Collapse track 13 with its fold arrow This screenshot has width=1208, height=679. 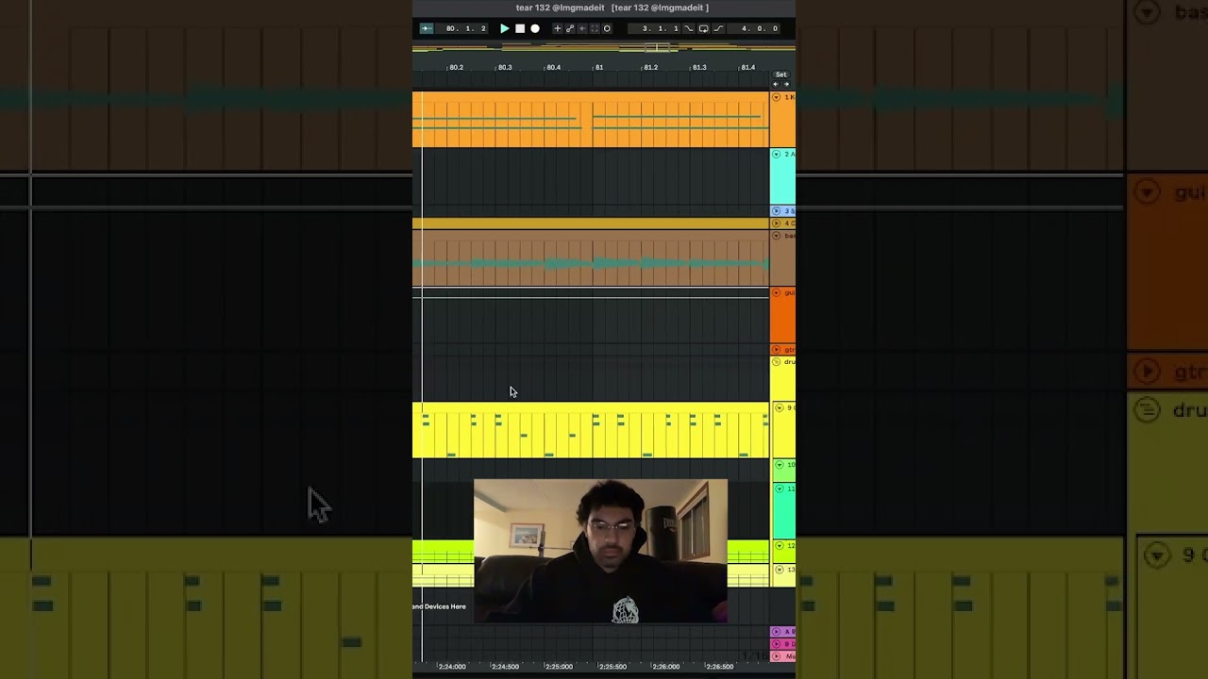(779, 570)
